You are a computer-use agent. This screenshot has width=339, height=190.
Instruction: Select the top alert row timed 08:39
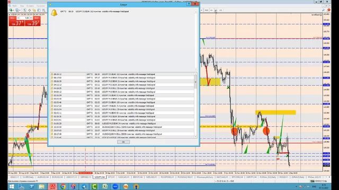[122, 74]
